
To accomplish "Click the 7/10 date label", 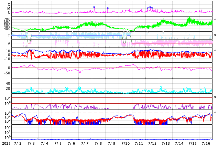I will 126,143.
